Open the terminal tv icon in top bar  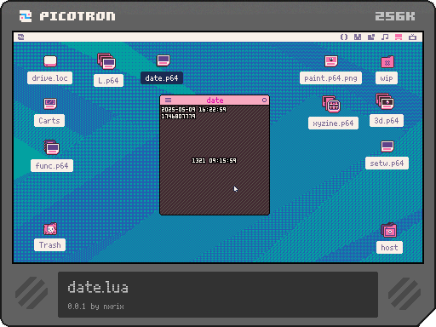click(x=412, y=37)
